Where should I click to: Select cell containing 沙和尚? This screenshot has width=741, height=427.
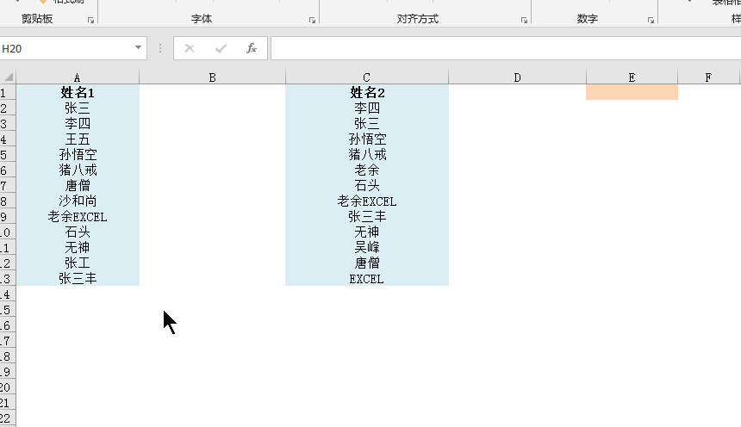pos(78,201)
